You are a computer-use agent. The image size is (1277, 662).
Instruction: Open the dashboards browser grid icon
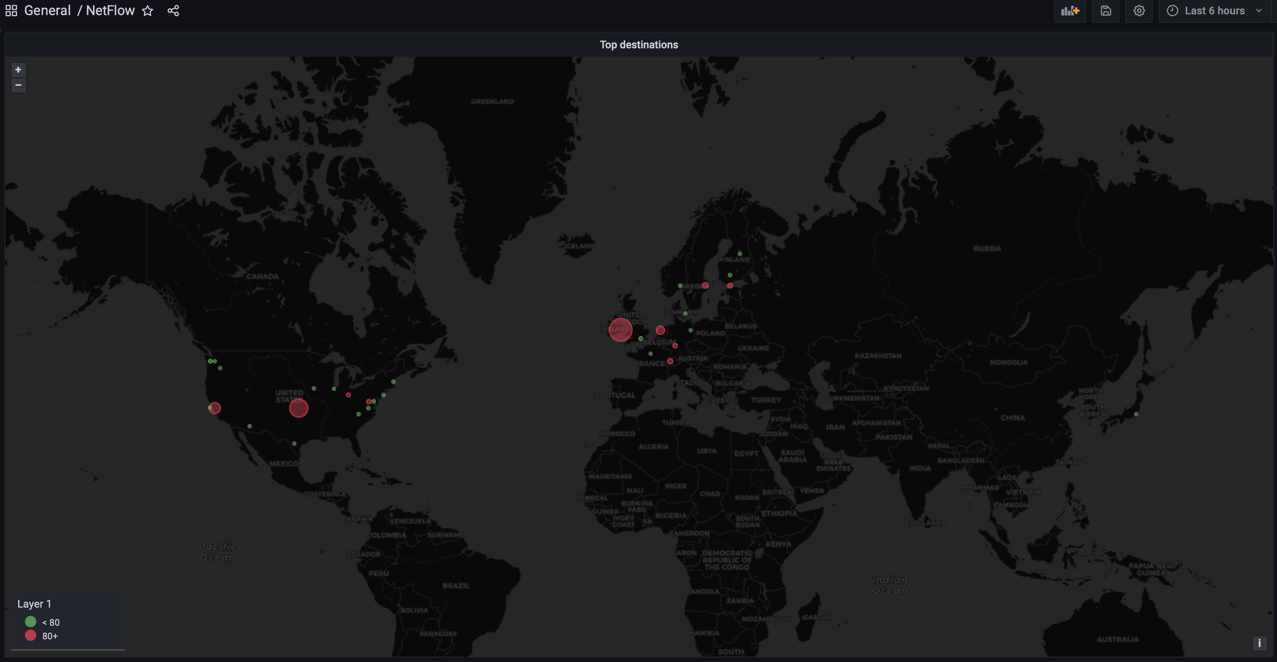coord(11,11)
